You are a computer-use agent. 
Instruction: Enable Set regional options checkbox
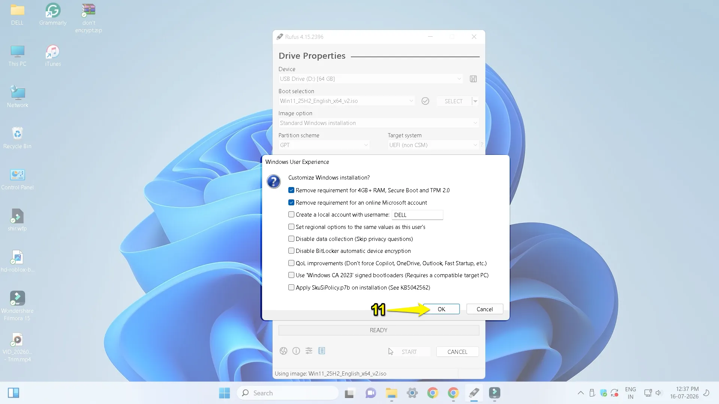[x=291, y=227]
